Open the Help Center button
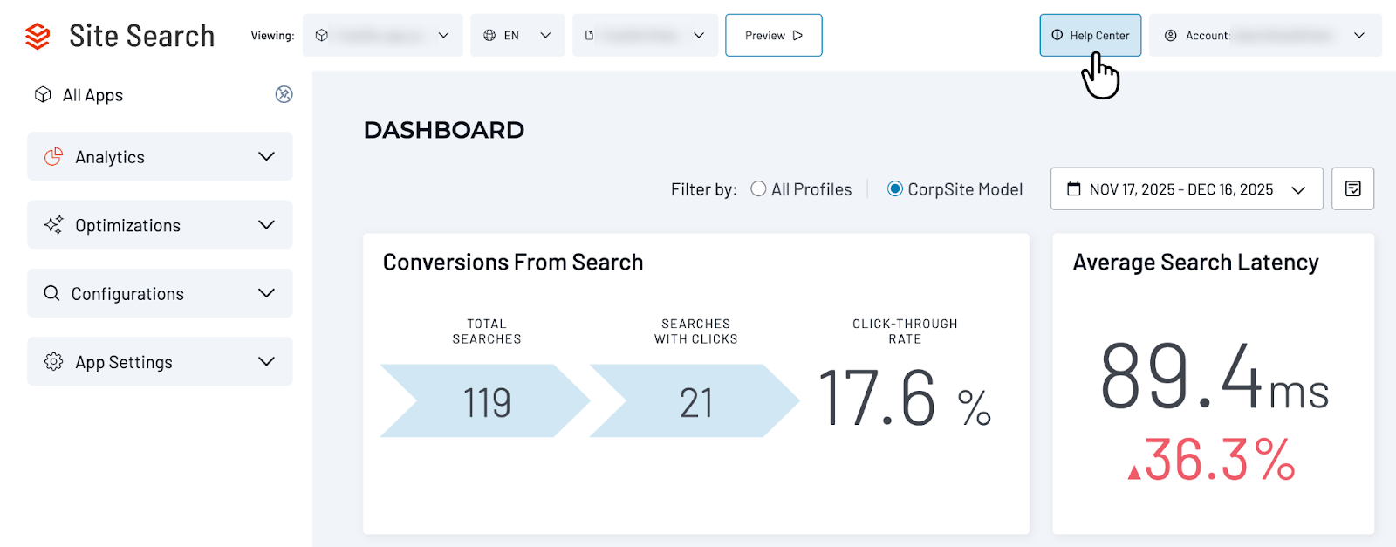Screen dimensions: 1396x547 click(1090, 35)
